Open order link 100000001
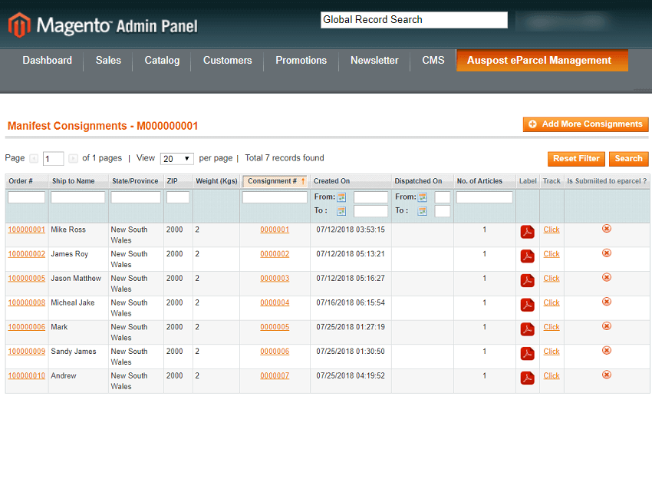The image size is (652, 499). pos(27,230)
